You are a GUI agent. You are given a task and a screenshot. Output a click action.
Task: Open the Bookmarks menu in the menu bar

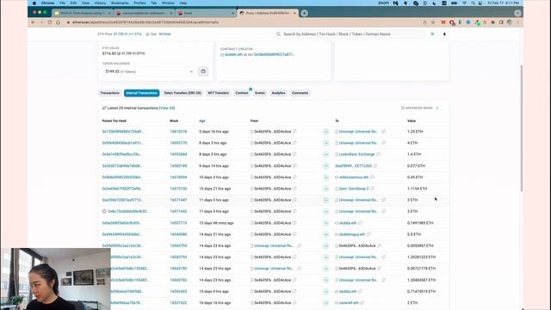point(120,3)
